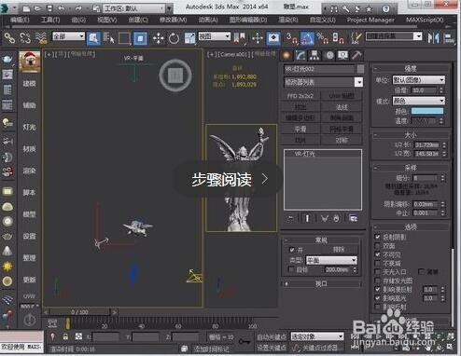The height and width of the screenshot is (356, 461).
Task: Click the 排除 (Exclude) button
Action: click(339, 250)
